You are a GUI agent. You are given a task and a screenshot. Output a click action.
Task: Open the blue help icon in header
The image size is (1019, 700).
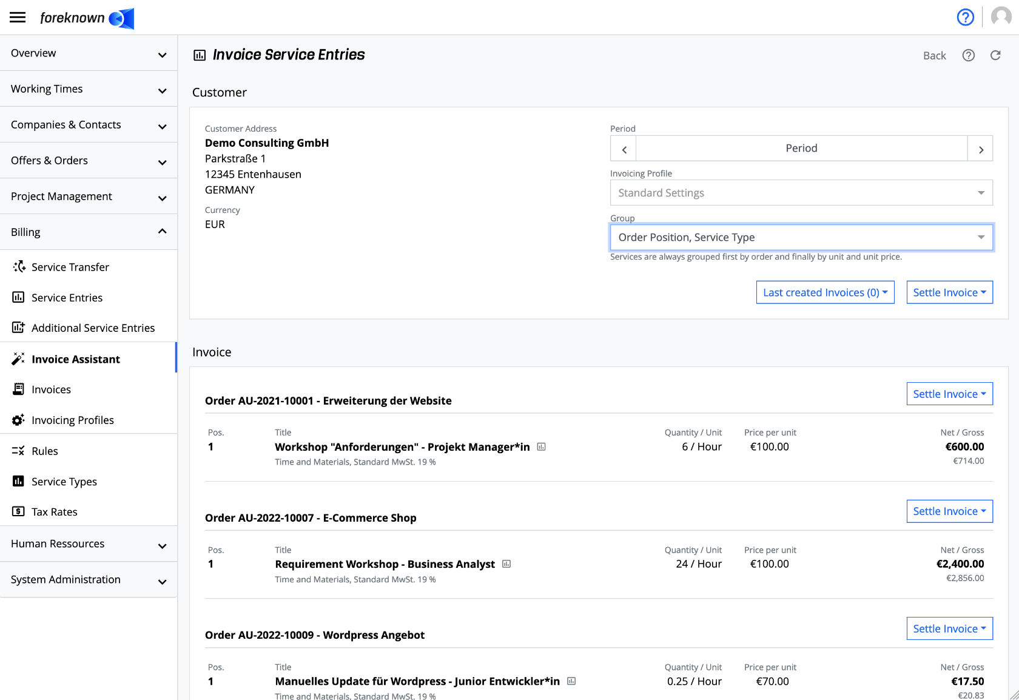(965, 17)
